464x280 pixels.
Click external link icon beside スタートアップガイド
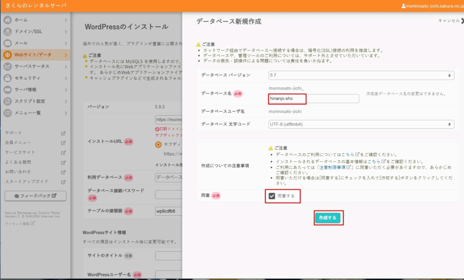(63, 182)
